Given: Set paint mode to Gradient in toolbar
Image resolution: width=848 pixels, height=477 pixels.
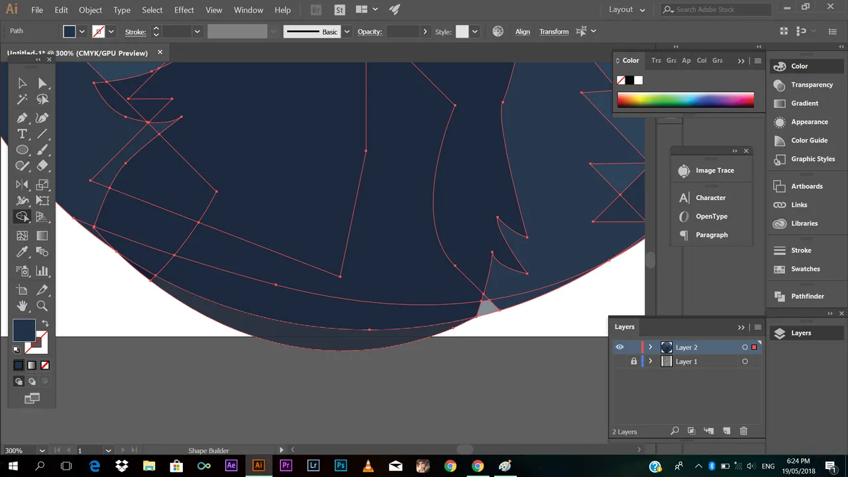Looking at the screenshot, I should 32,365.
